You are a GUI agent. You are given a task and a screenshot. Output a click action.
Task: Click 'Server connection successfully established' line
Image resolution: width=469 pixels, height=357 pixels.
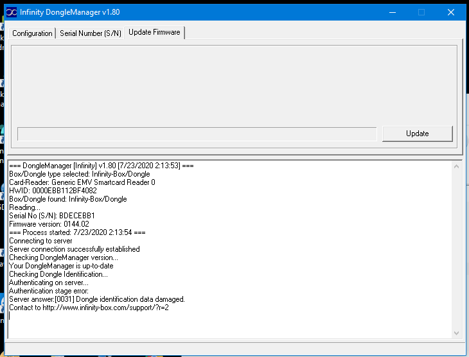75,249
